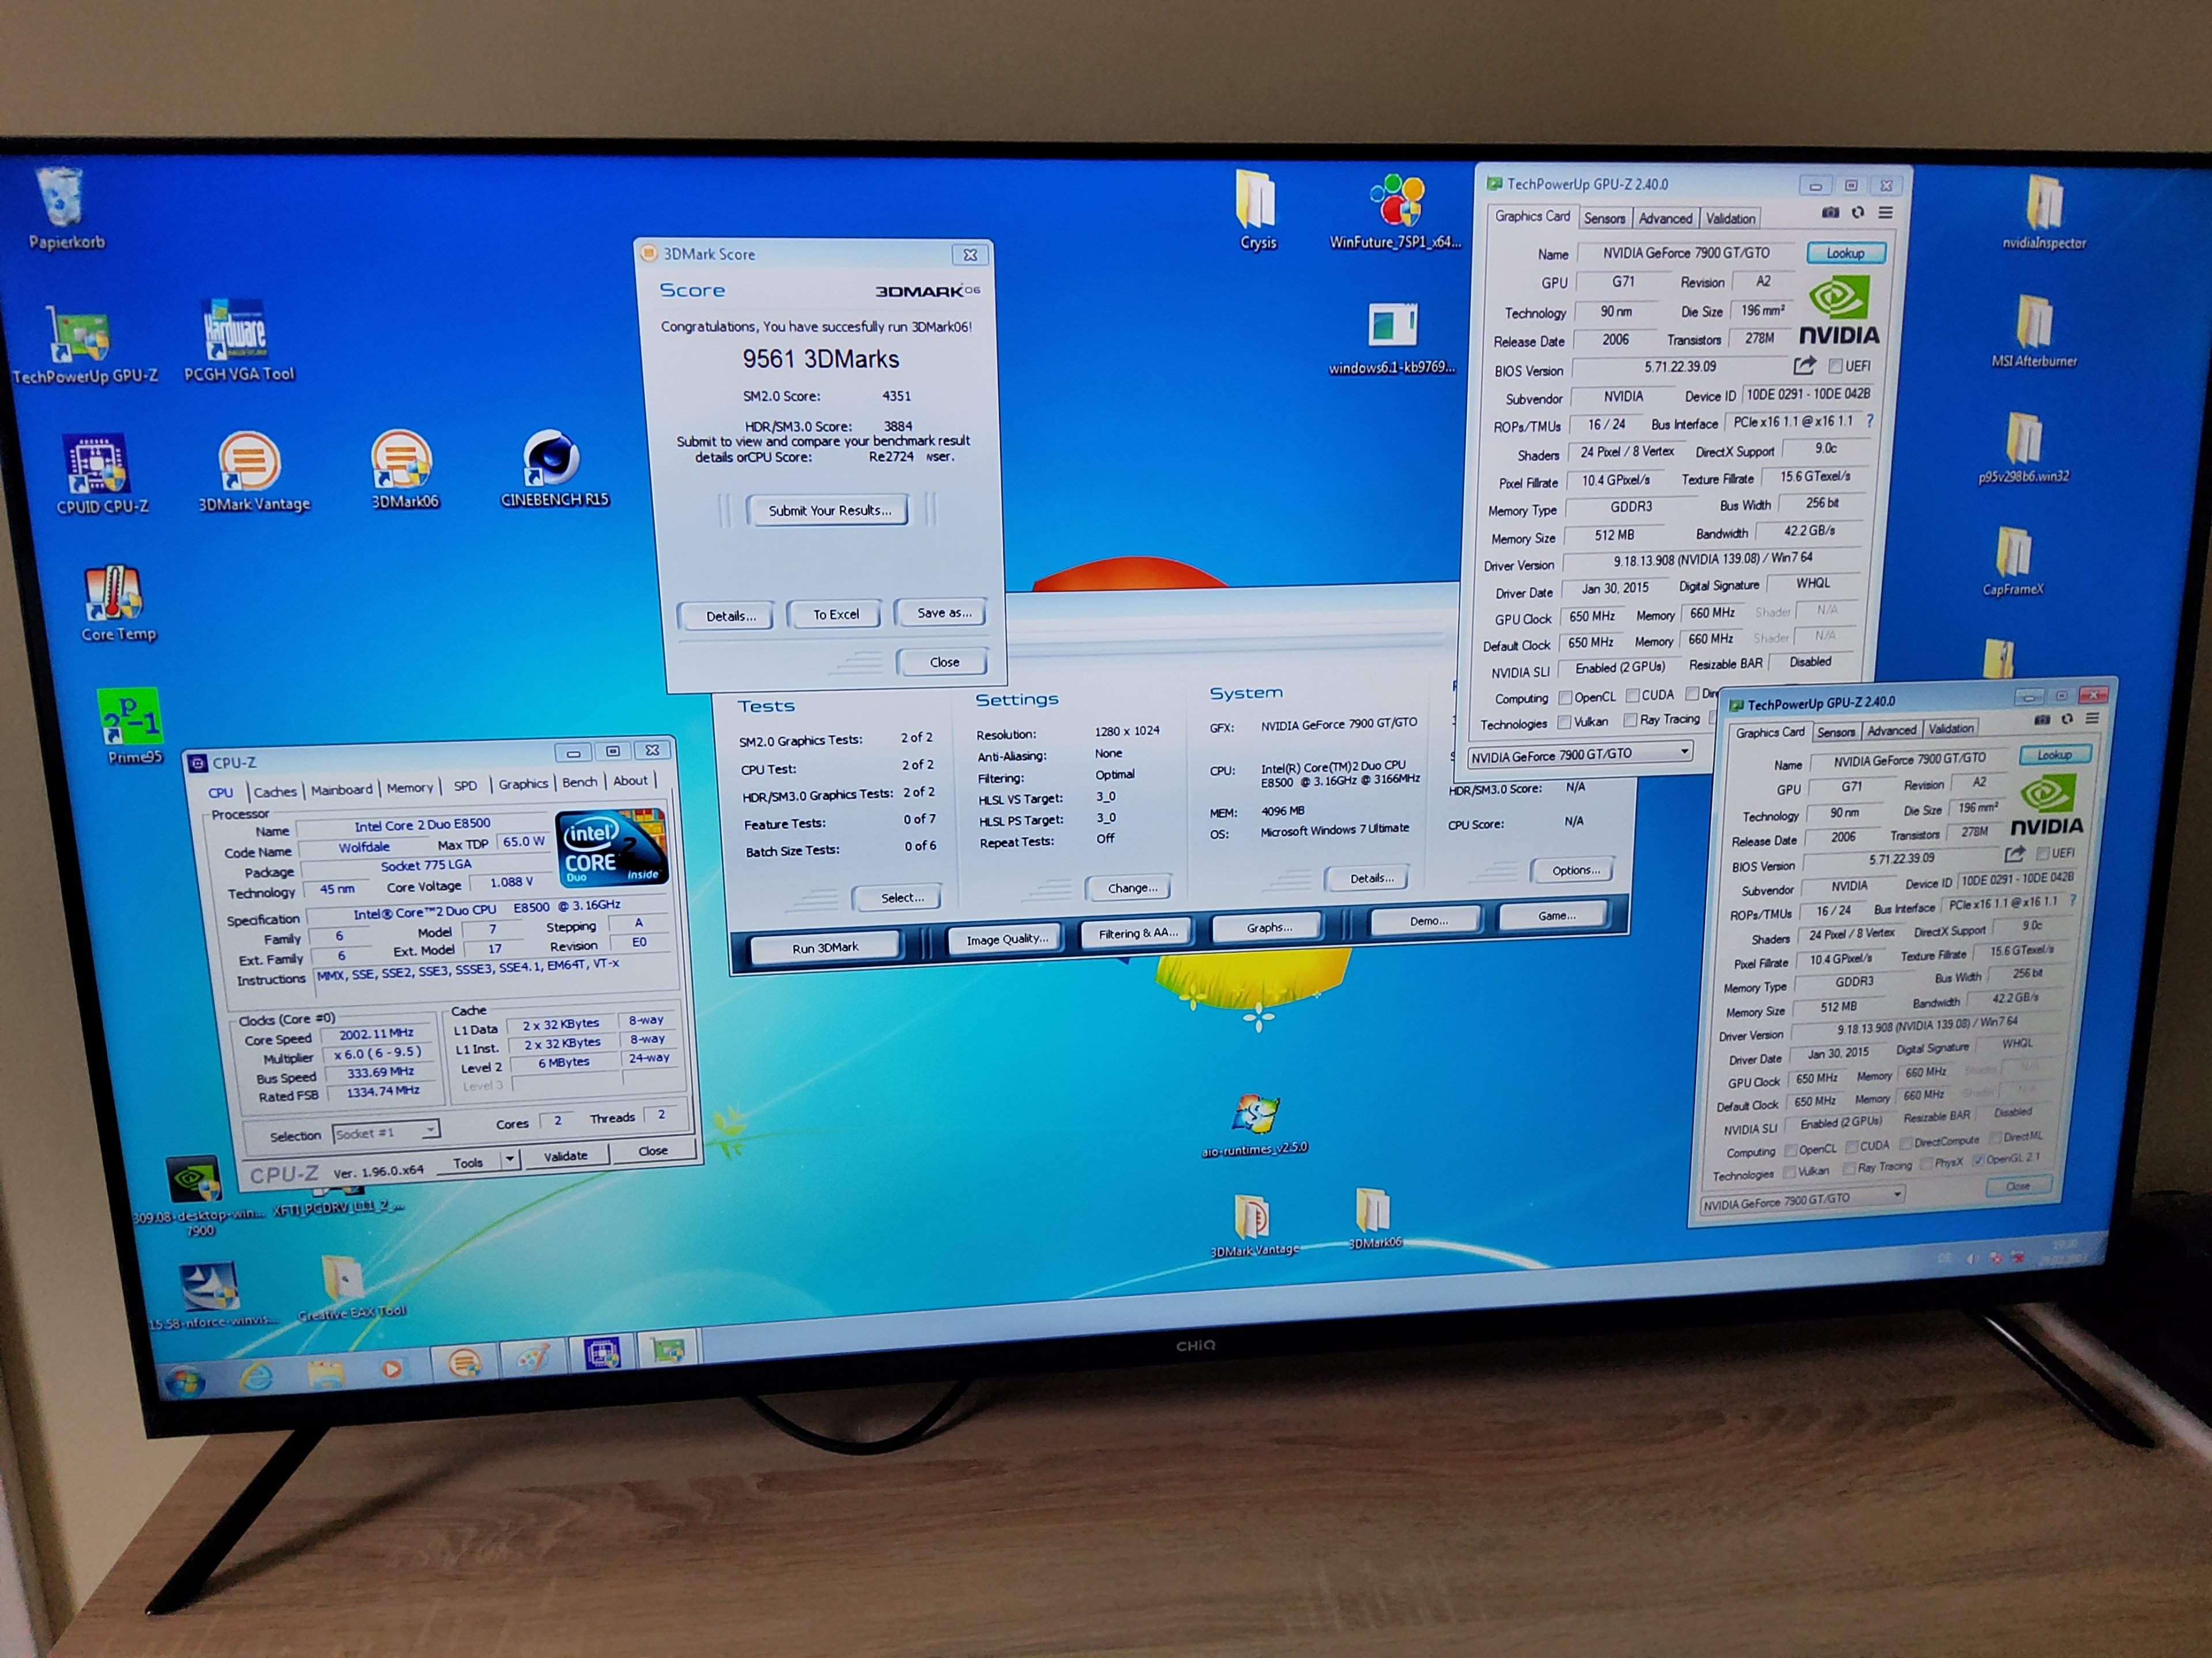Open the Sensors tab in upper GPU-Z window

tap(1604, 219)
